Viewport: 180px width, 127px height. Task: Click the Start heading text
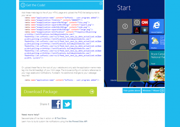pyautogui.click(x=124, y=8)
